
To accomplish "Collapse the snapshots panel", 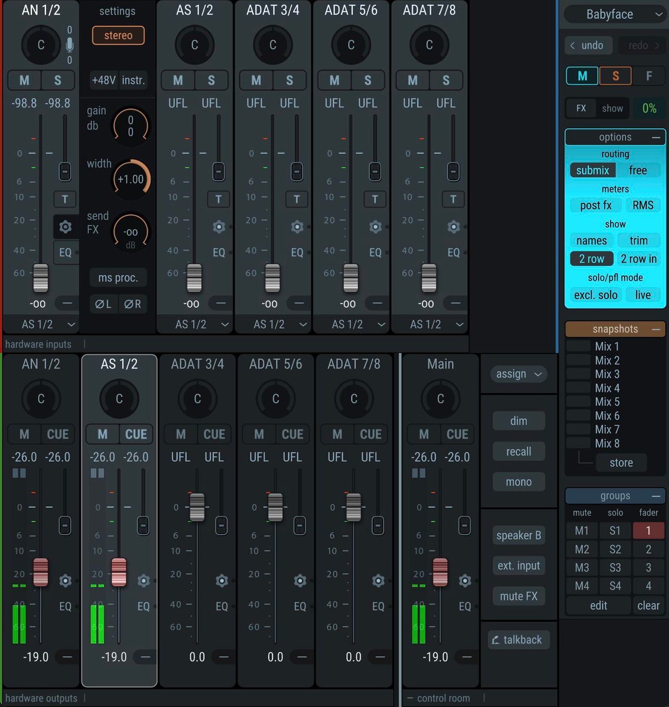I will pyautogui.click(x=656, y=329).
